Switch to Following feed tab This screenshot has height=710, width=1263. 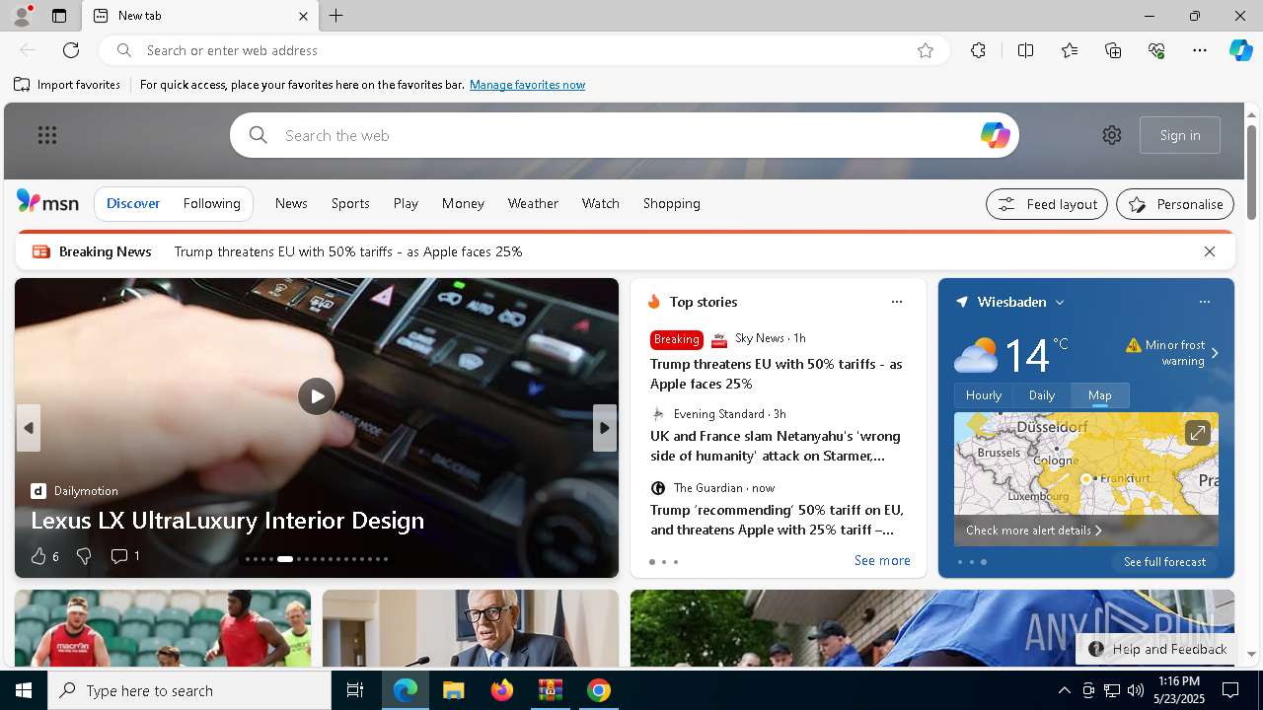point(212,203)
